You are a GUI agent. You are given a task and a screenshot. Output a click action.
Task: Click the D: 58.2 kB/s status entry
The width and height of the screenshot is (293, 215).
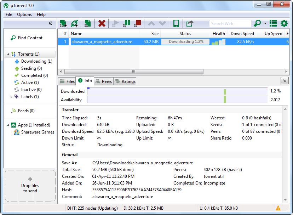(144, 208)
